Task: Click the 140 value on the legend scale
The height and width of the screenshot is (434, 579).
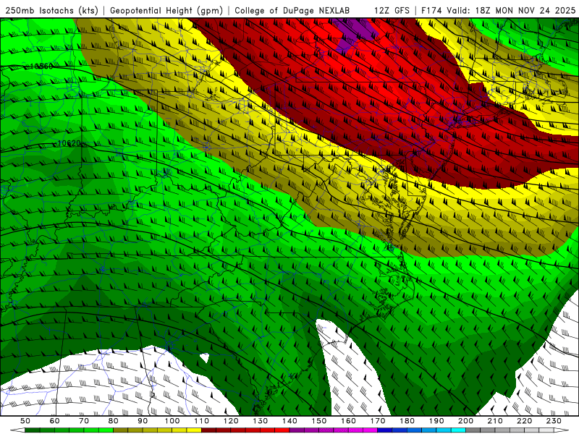Action: 289,421
